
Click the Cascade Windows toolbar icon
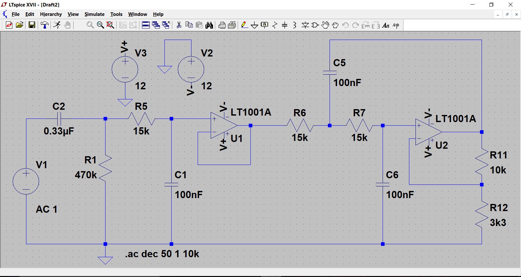point(156,25)
